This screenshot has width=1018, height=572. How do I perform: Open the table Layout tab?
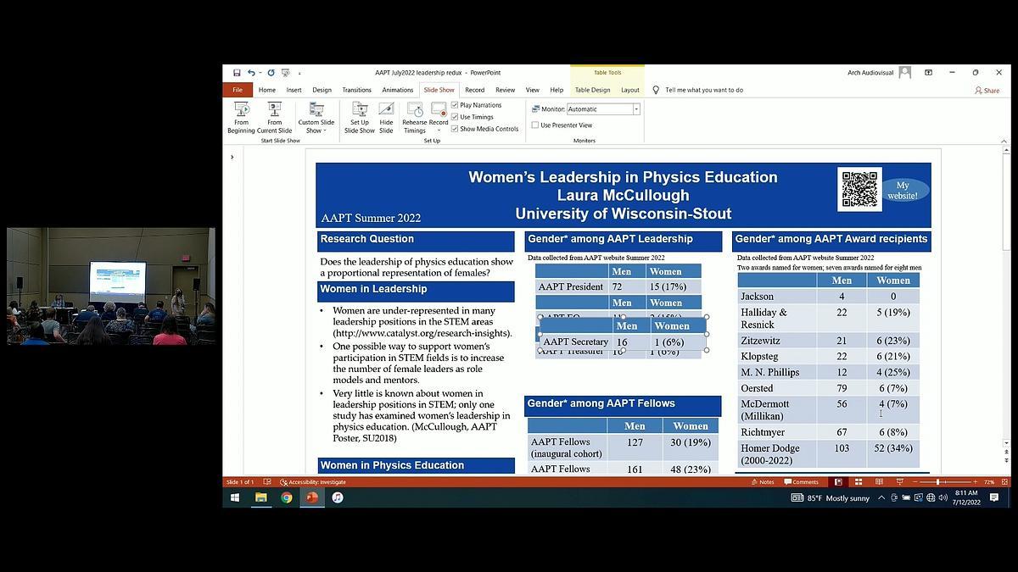630,90
